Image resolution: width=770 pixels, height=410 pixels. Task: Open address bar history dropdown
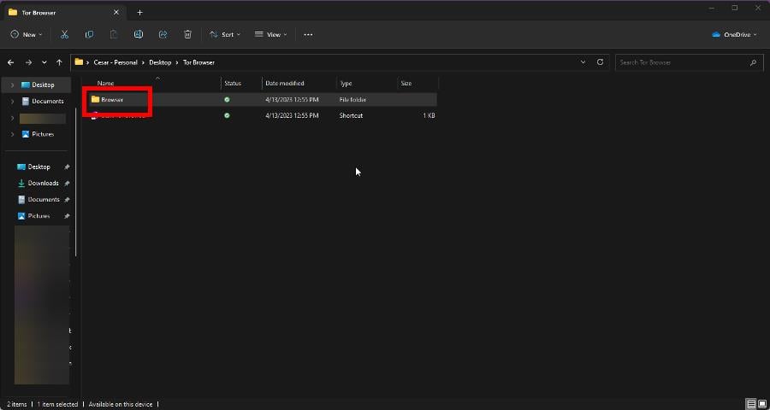click(x=583, y=62)
